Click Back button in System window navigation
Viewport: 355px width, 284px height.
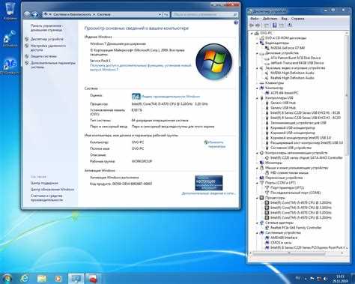pos(27,14)
